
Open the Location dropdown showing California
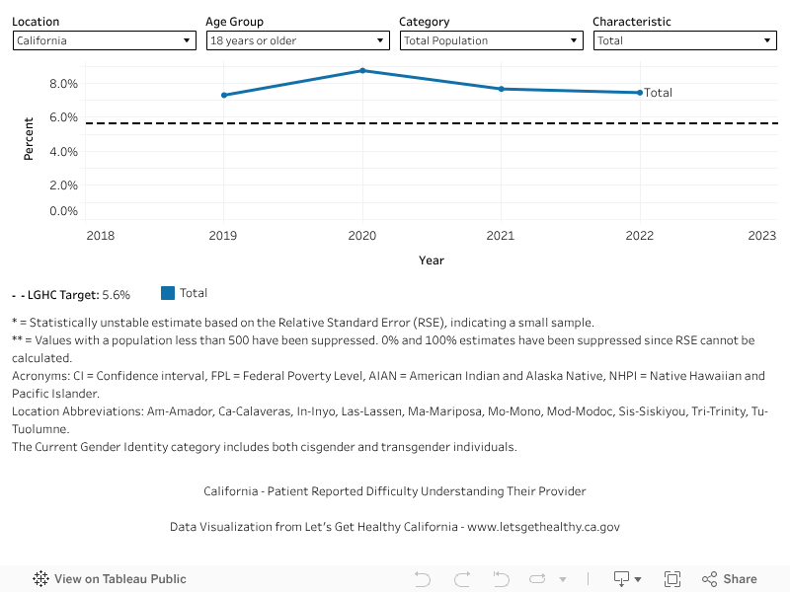[105, 40]
